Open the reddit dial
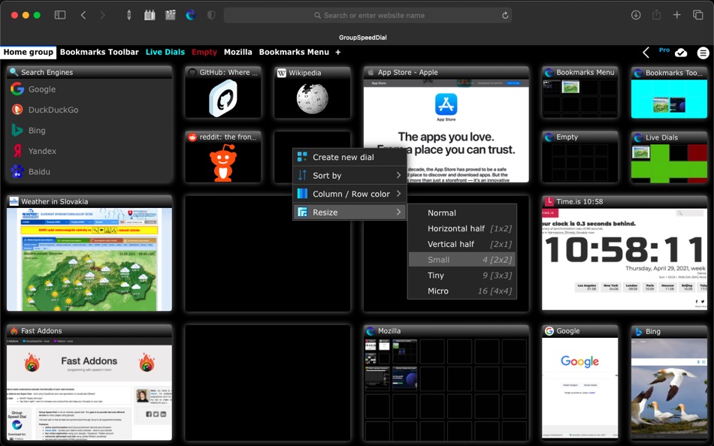The height and width of the screenshot is (446, 714). pyautogui.click(x=222, y=157)
